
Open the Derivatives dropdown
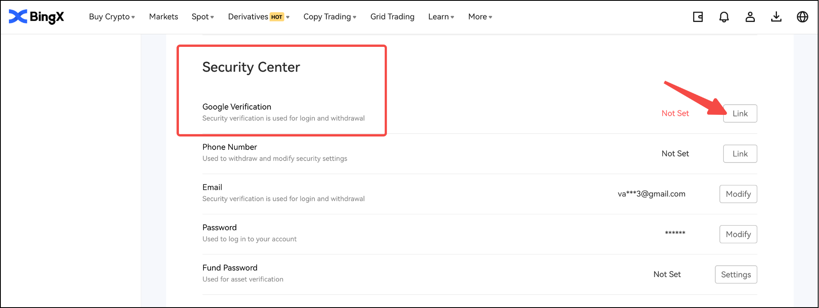[x=258, y=17]
